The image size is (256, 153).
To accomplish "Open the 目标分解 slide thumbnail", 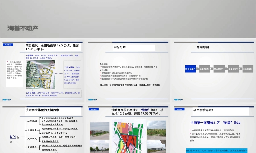I will (128, 71).
